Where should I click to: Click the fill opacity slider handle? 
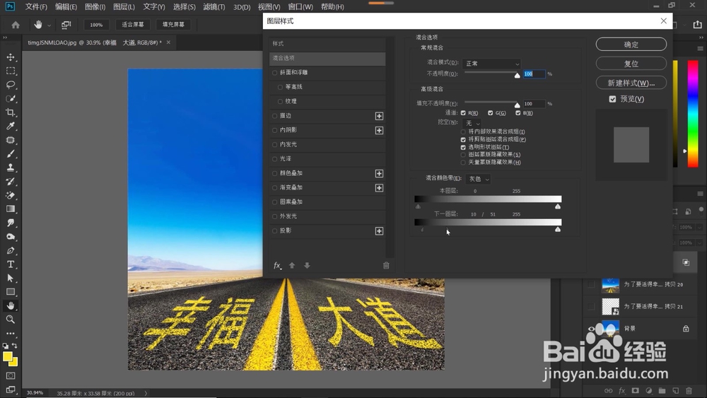(518, 105)
